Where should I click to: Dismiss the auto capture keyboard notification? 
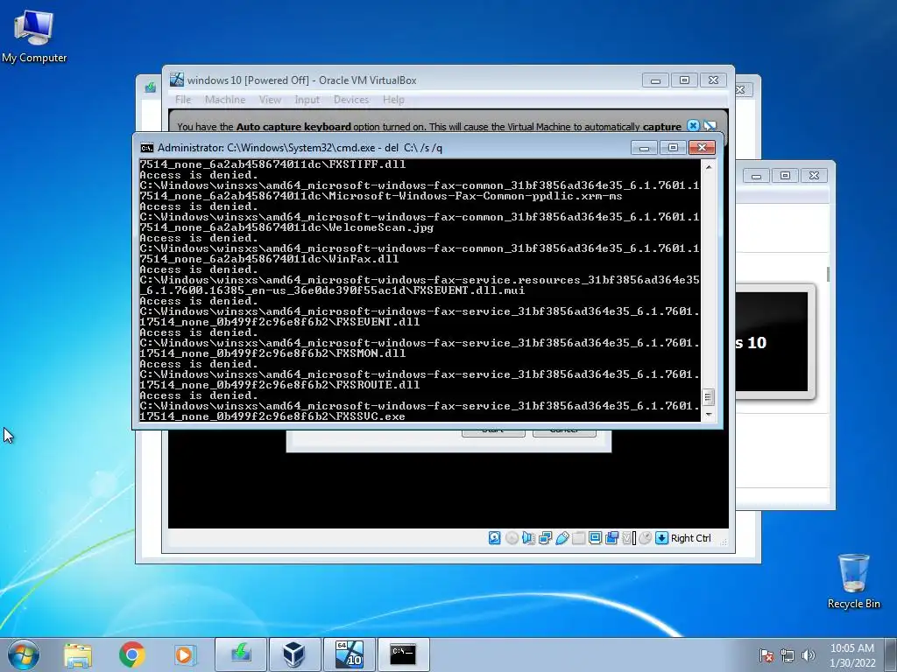pos(693,126)
